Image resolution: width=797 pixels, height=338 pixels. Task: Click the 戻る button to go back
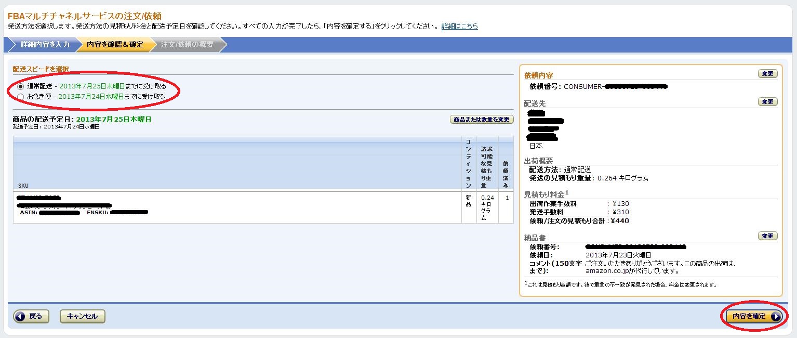[x=31, y=316]
